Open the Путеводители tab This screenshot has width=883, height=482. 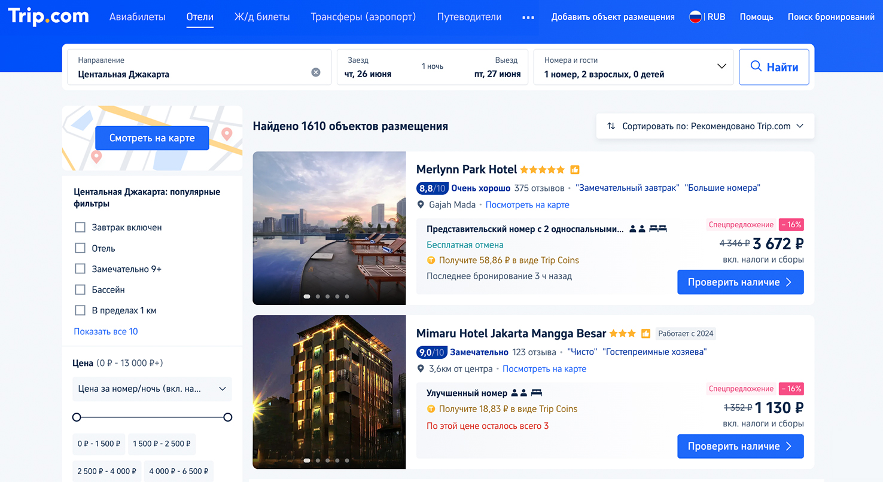tap(470, 17)
